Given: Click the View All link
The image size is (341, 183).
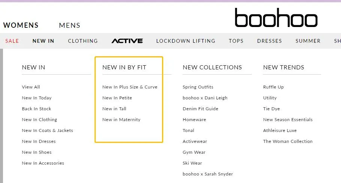Looking at the screenshot, I should (31, 87).
